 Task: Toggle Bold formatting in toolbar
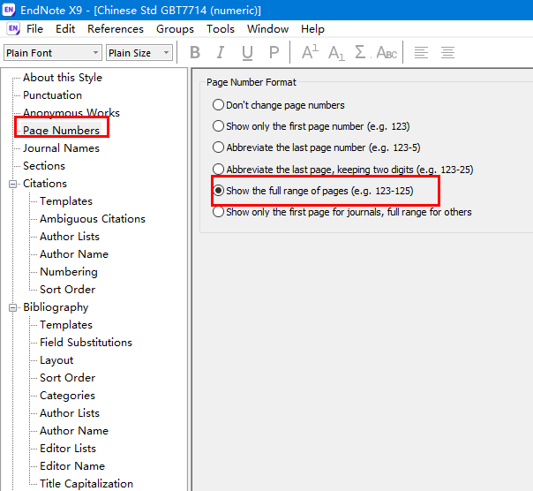[x=195, y=53]
